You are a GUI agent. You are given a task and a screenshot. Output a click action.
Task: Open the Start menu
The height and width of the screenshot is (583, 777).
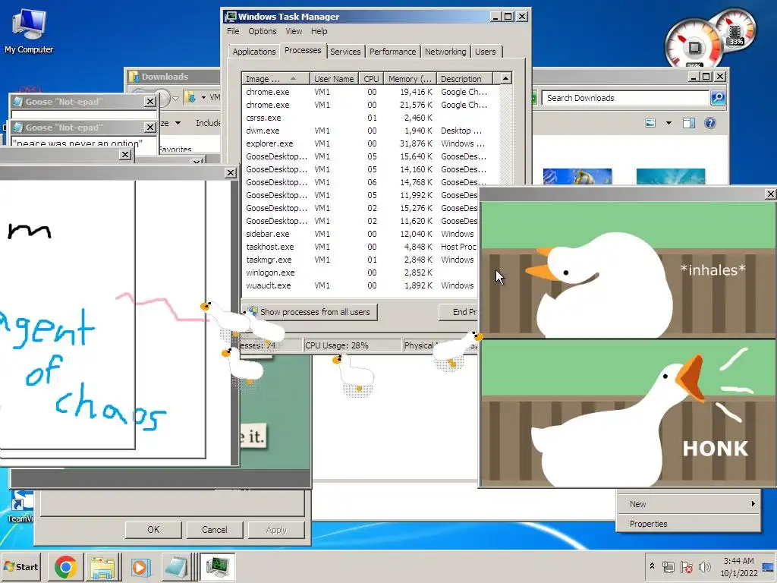(x=20, y=566)
